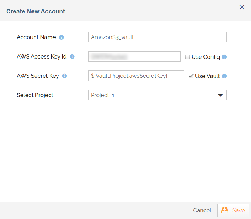The image size is (251, 219).
Task: Click into the AWS Access Key Id field
Action: tap(135, 56)
